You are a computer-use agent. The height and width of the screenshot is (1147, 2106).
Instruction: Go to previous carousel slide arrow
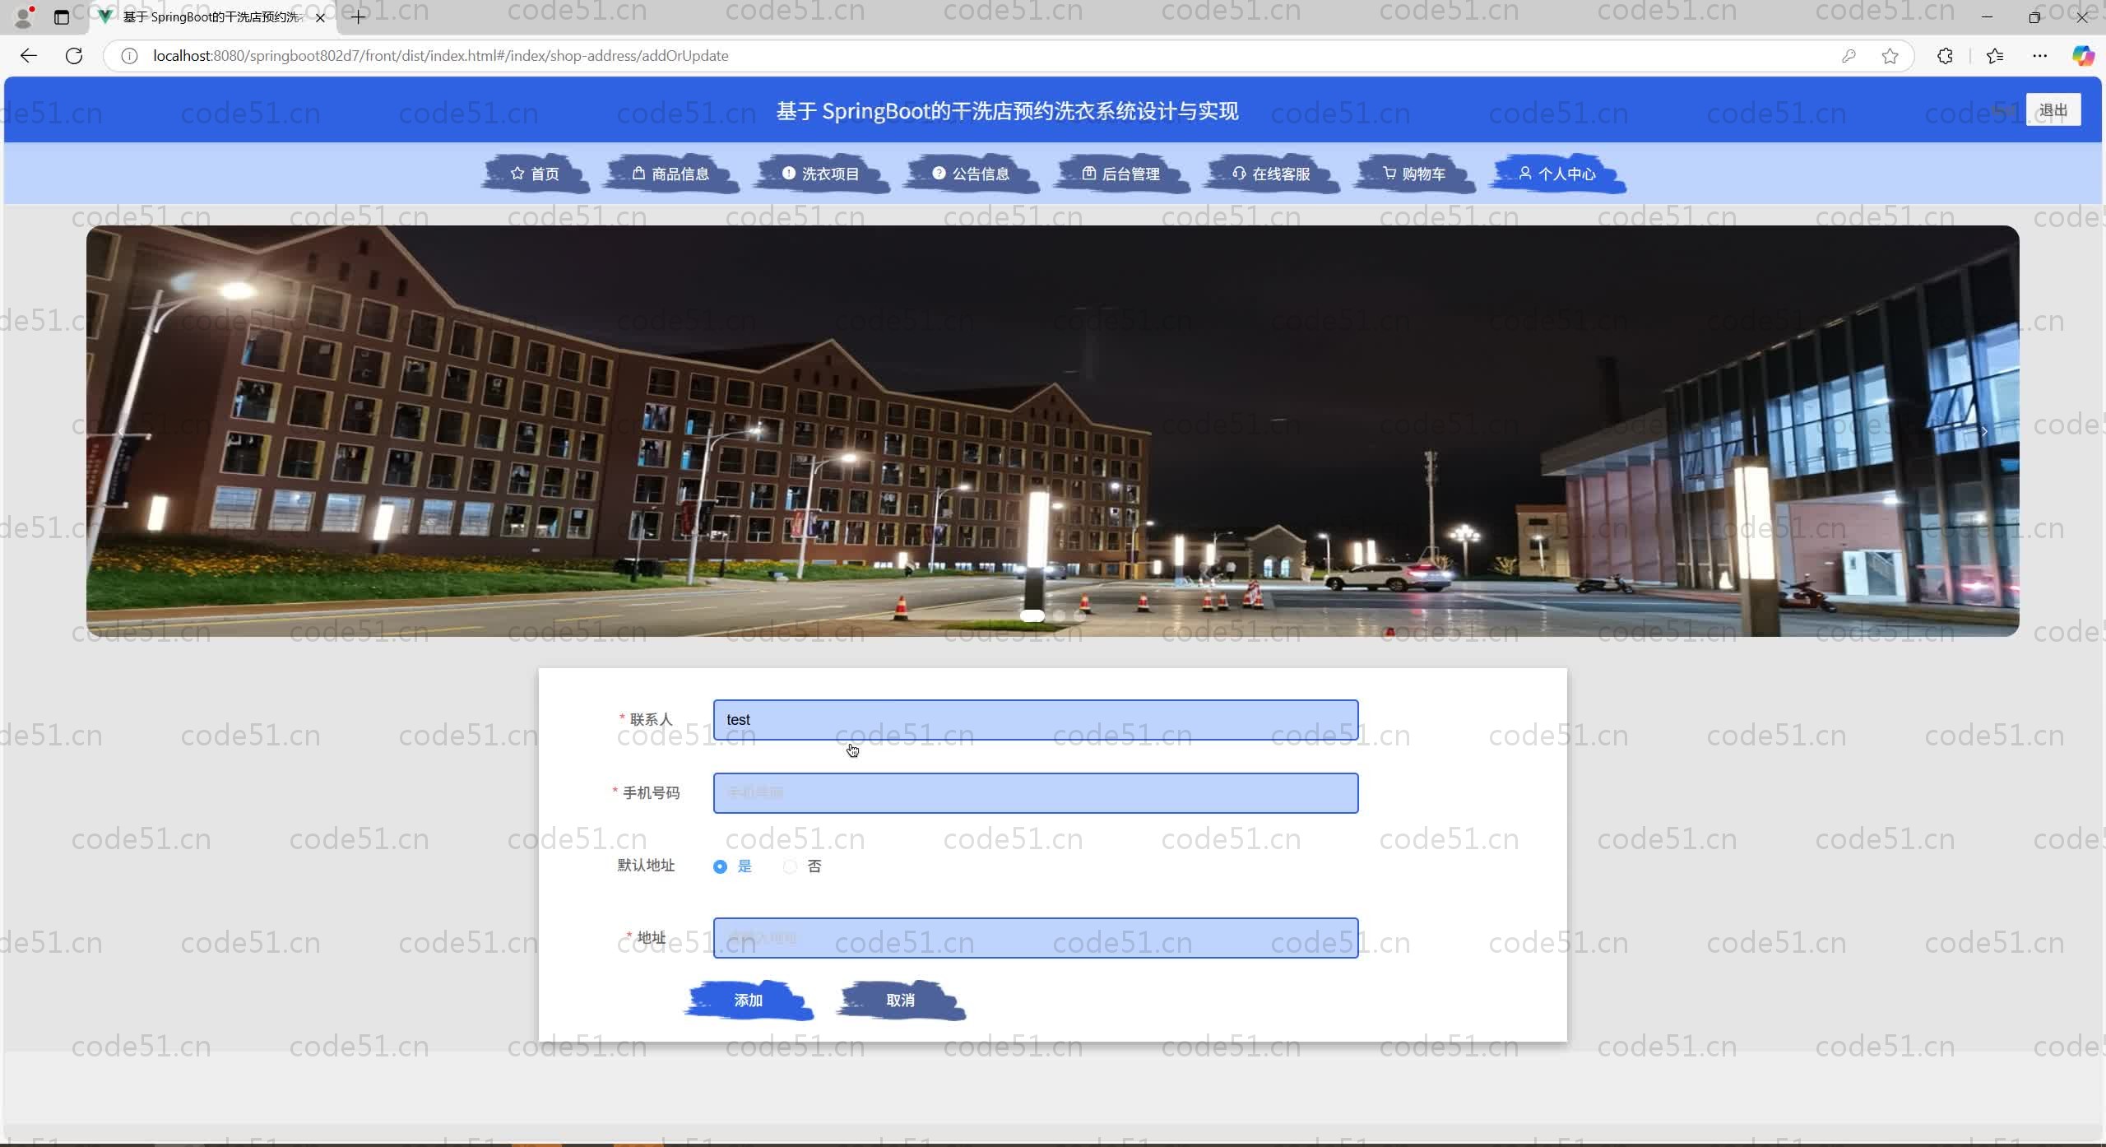[x=122, y=431]
